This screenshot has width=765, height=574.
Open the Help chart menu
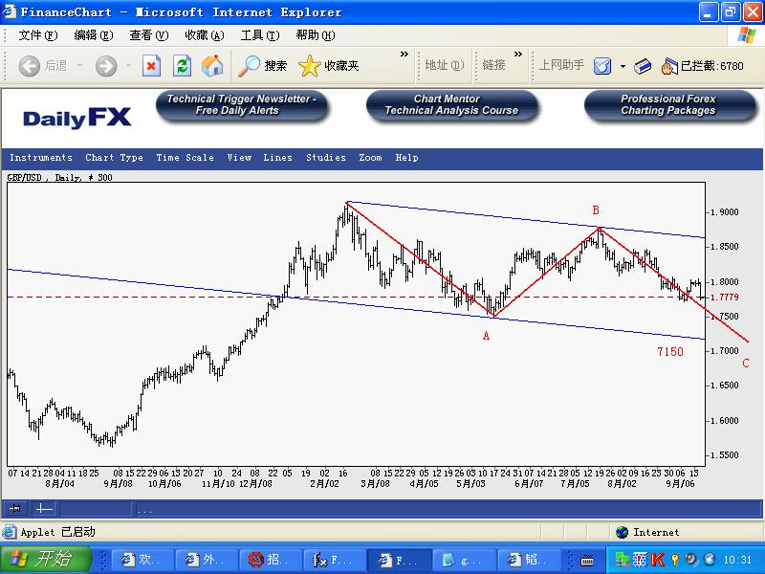[x=407, y=158]
